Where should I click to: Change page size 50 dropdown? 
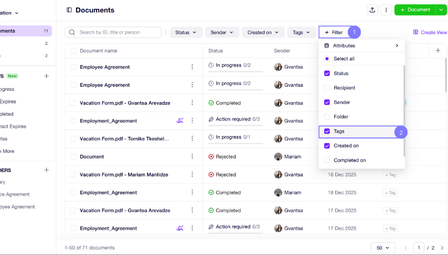tap(383, 248)
